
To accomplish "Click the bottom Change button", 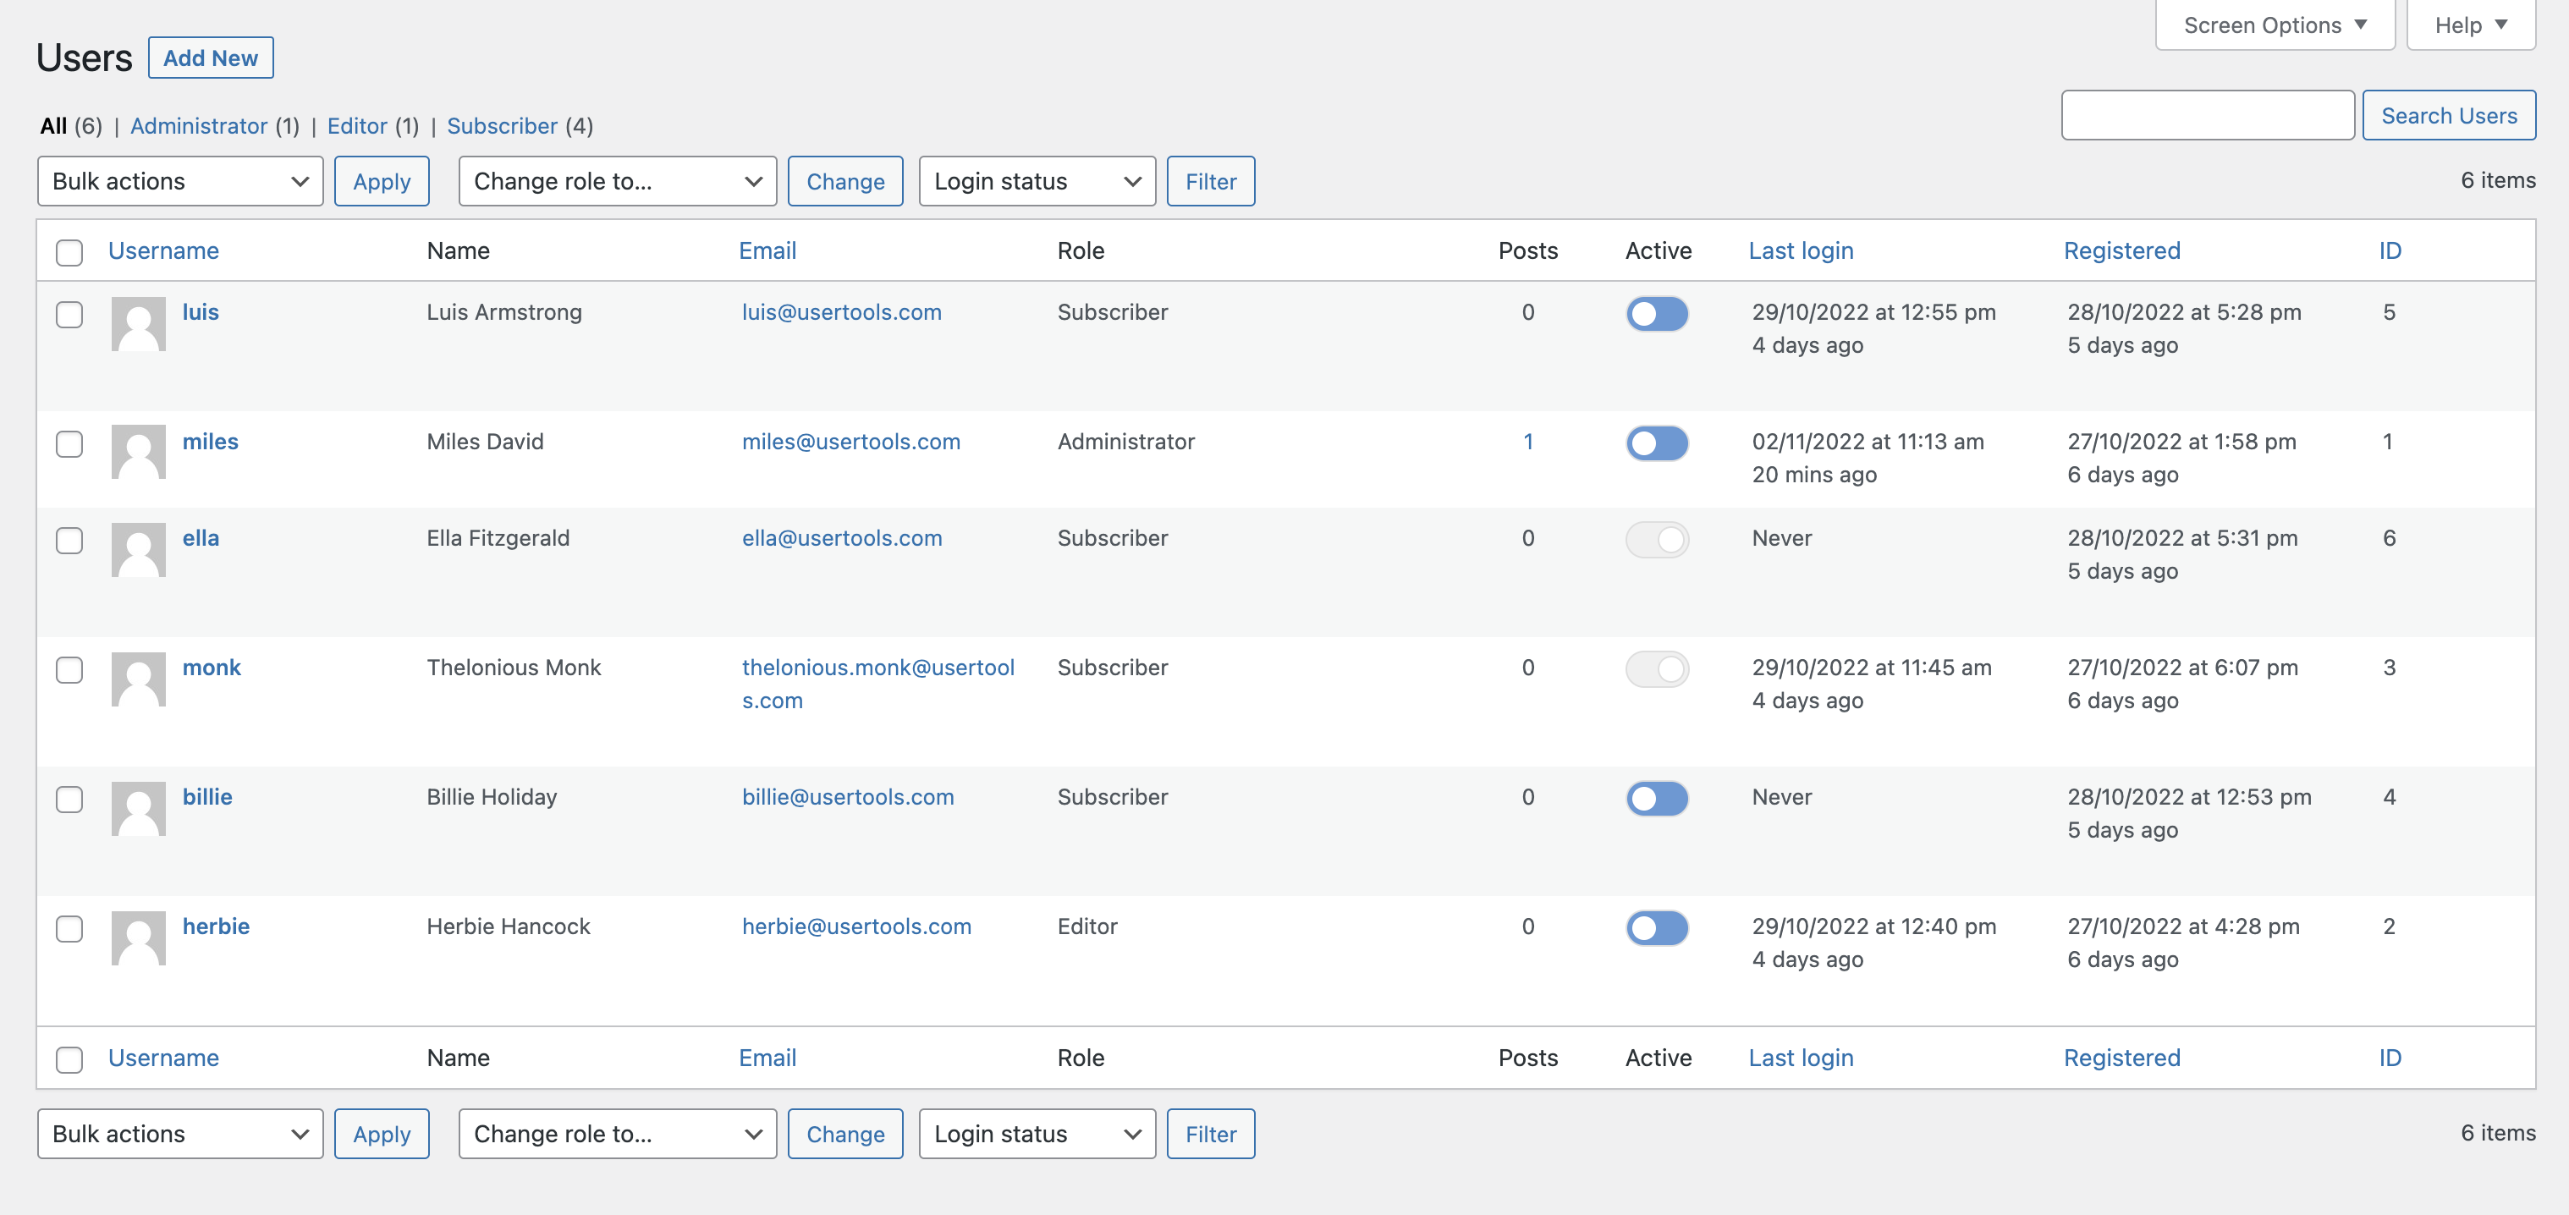I will (x=844, y=1135).
